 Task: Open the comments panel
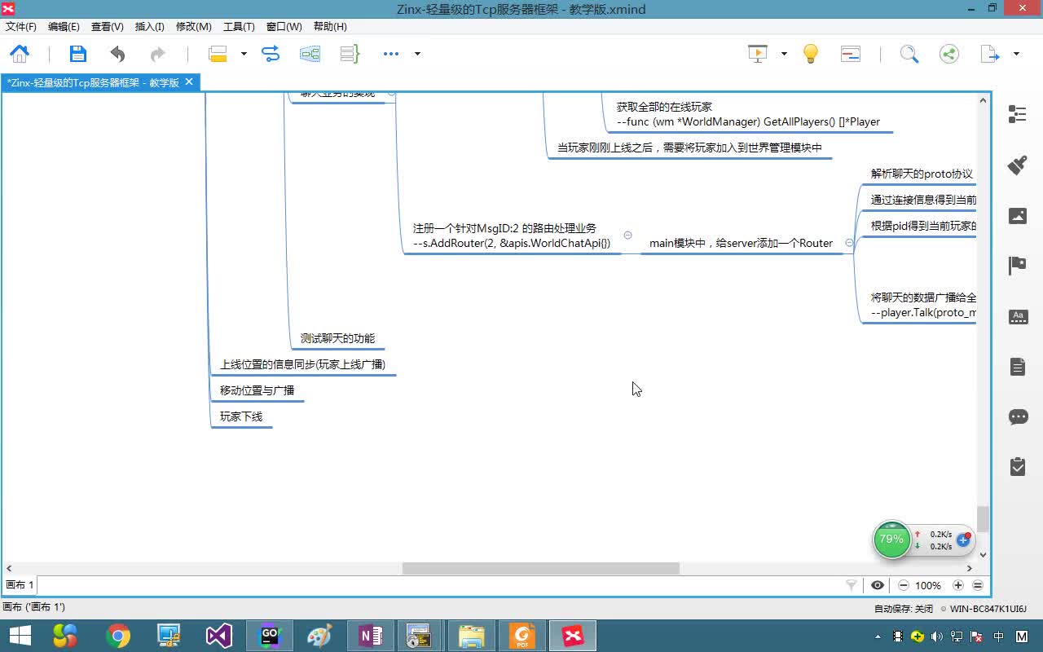coord(1018,417)
